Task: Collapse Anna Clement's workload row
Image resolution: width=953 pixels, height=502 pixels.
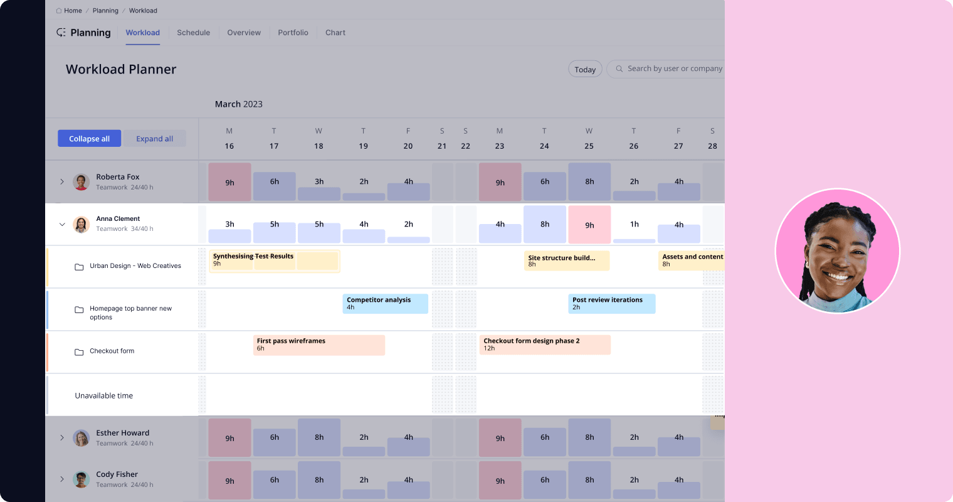Action: point(62,224)
